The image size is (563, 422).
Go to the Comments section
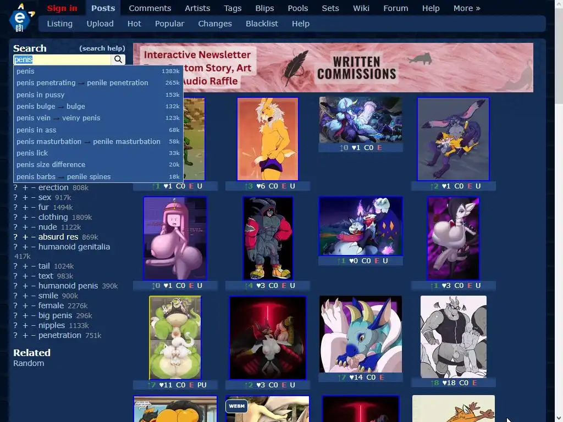click(x=150, y=8)
